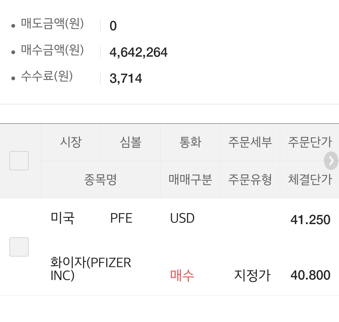Viewport: 339px width, 322px height.
Task: Click the 주문유형 column header
Action: click(250, 180)
